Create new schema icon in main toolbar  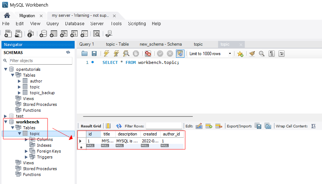pos(43,34)
